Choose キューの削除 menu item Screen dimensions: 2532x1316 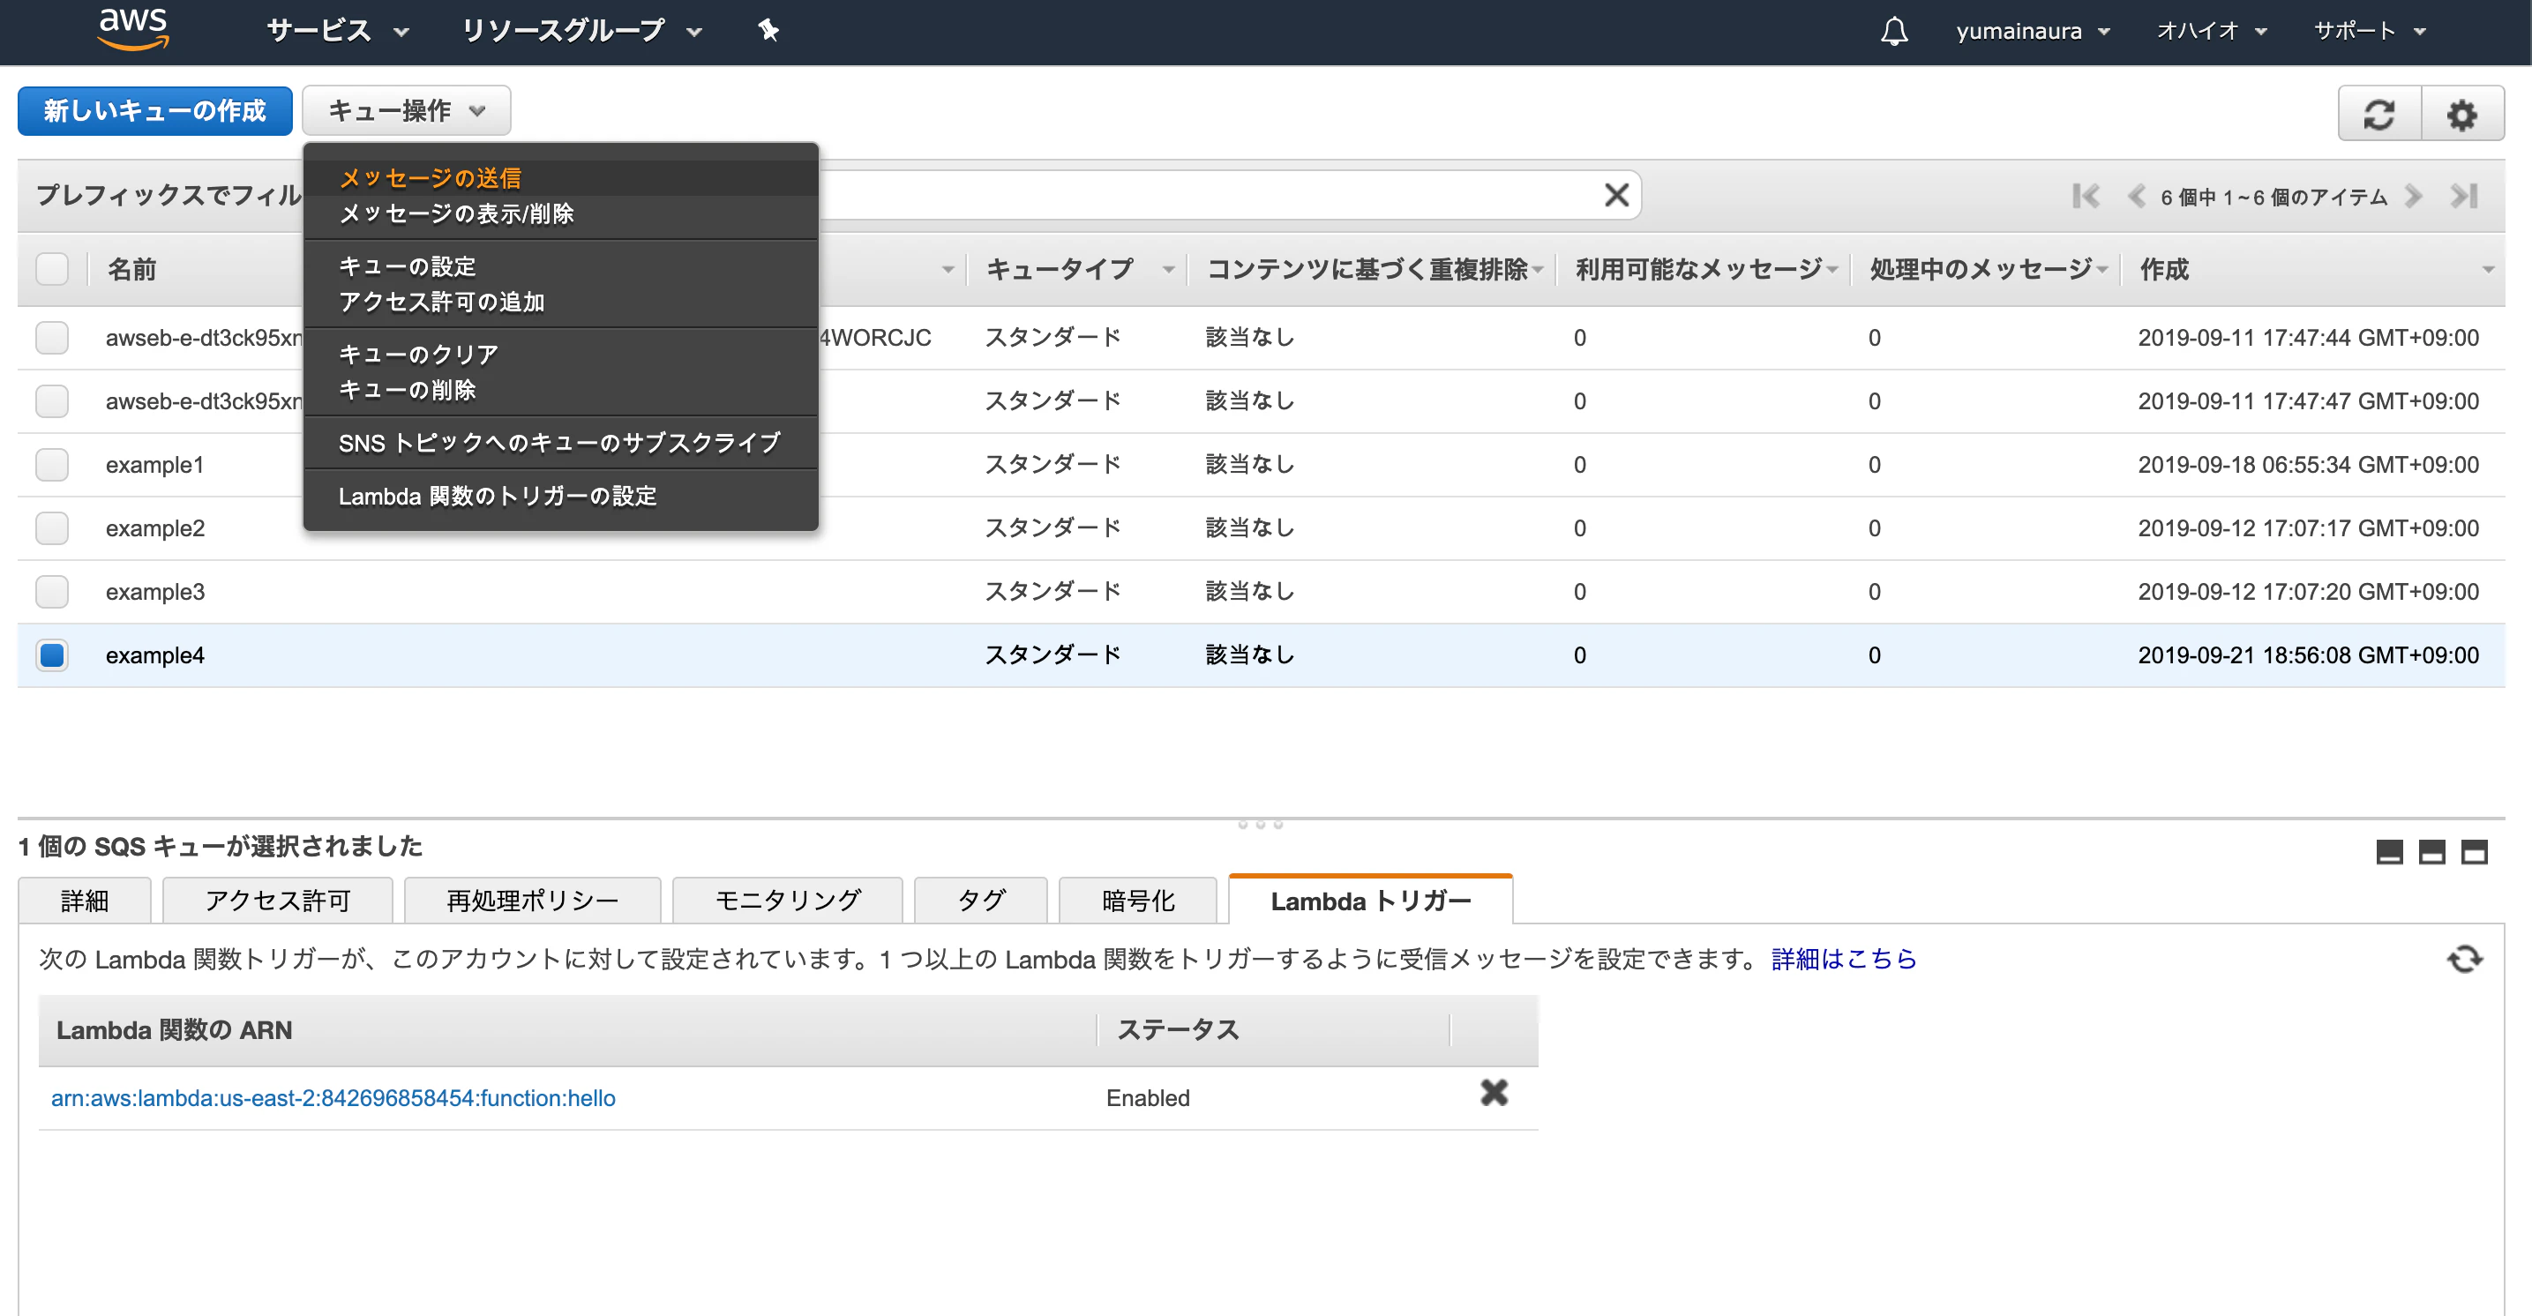[560, 390]
